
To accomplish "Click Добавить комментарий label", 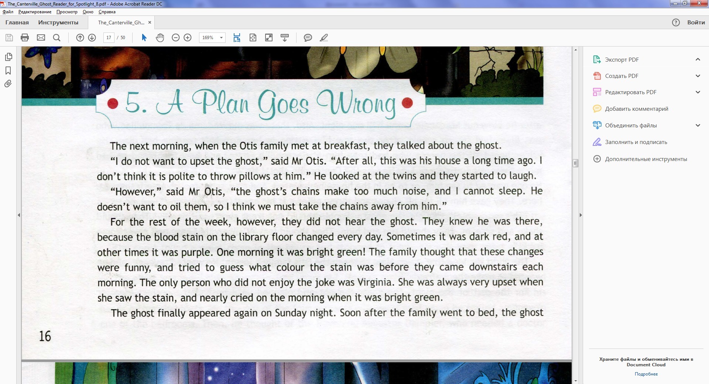I will (637, 109).
